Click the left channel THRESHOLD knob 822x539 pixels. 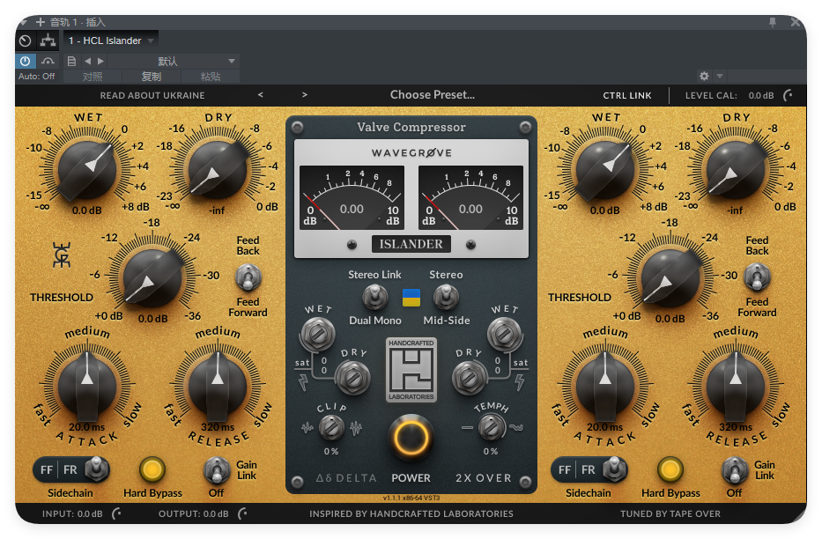(x=152, y=277)
